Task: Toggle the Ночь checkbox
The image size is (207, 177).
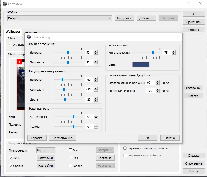Action: pos(70,158)
